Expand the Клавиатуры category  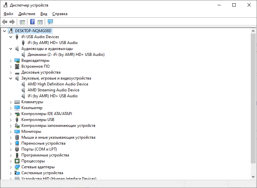point(11,102)
